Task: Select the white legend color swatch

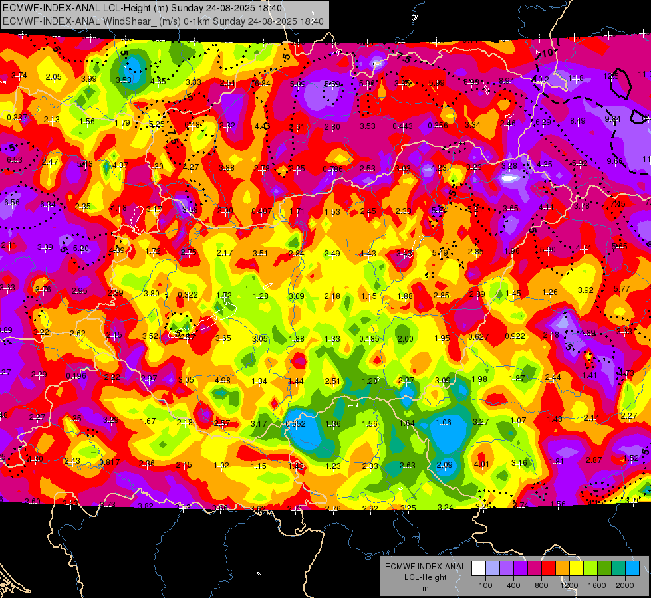Action: [x=478, y=569]
